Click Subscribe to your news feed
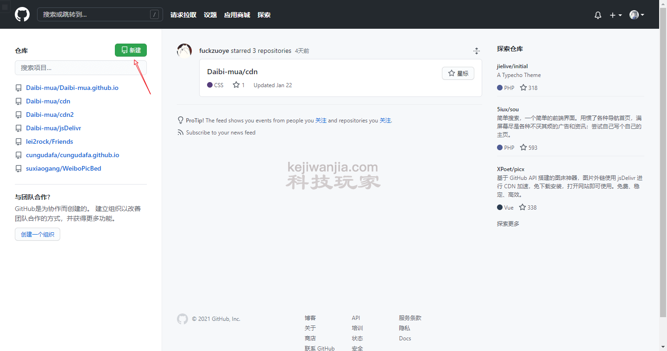The height and width of the screenshot is (351, 667). click(220, 133)
